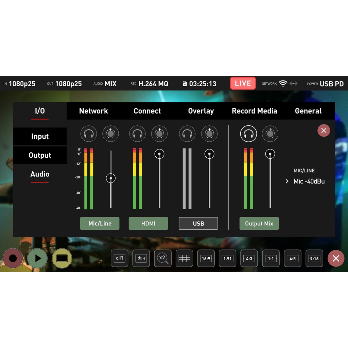Screen dimensions: 348x348
Task: Toggle Output Mix headphone monitoring
Action: coord(248,134)
